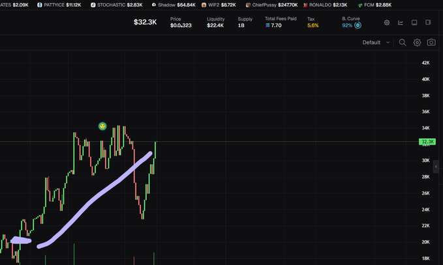Open the Shadow $64.84K ticker token
This screenshot has width=443, height=265.
[174, 5]
